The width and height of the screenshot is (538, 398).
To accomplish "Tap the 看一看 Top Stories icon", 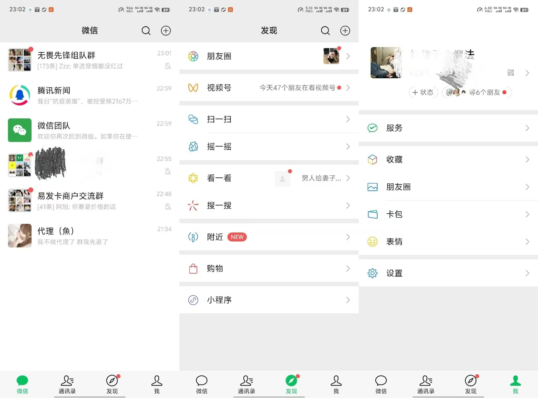I will [193, 178].
